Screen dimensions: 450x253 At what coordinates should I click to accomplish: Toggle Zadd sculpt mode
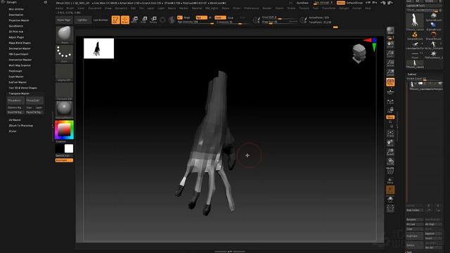[220, 18]
